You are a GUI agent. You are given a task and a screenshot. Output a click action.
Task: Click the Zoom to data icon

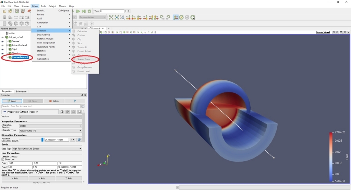point(117,17)
